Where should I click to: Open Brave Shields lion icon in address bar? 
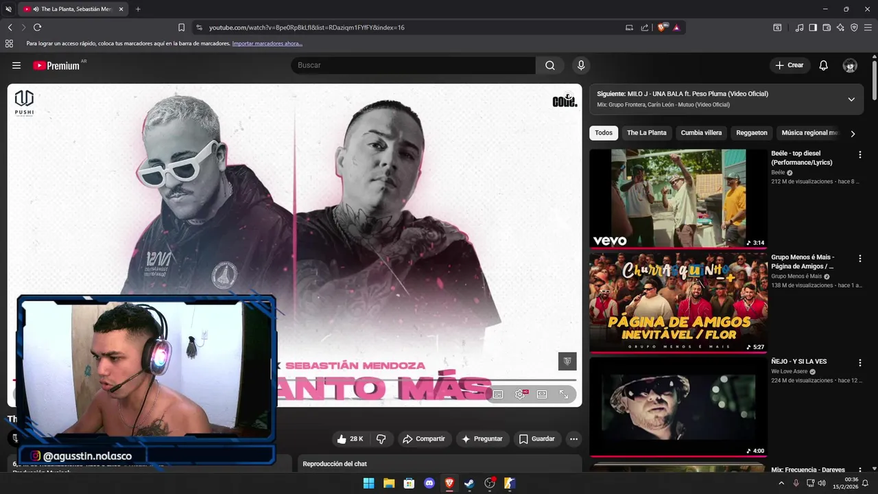(x=662, y=27)
